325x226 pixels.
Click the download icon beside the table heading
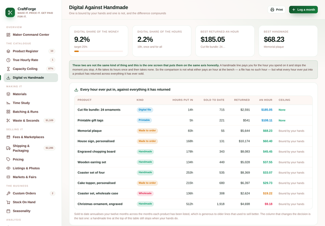pyautogui.click(x=76, y=89)
